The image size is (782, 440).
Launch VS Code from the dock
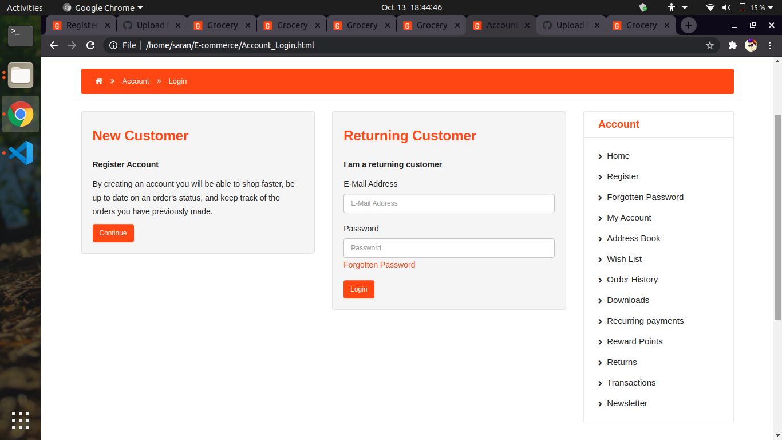pos(20,153)
